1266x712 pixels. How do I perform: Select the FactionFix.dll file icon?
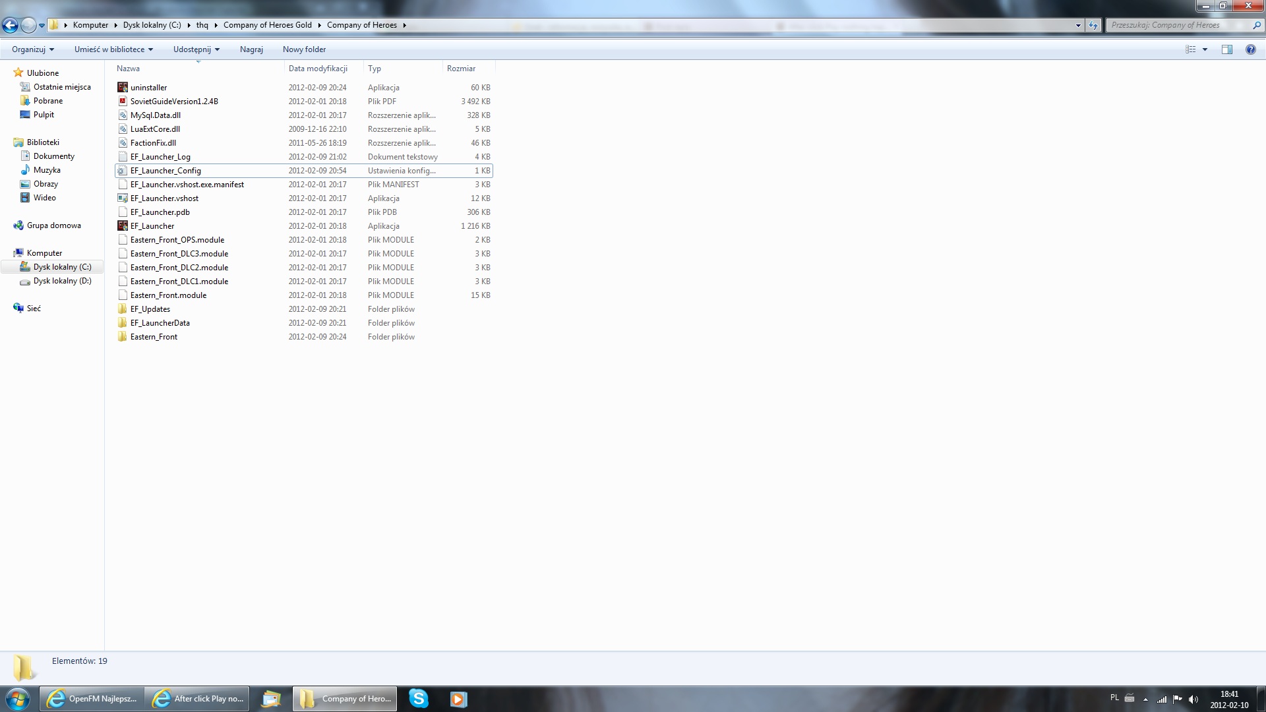(x=122, y=143)
